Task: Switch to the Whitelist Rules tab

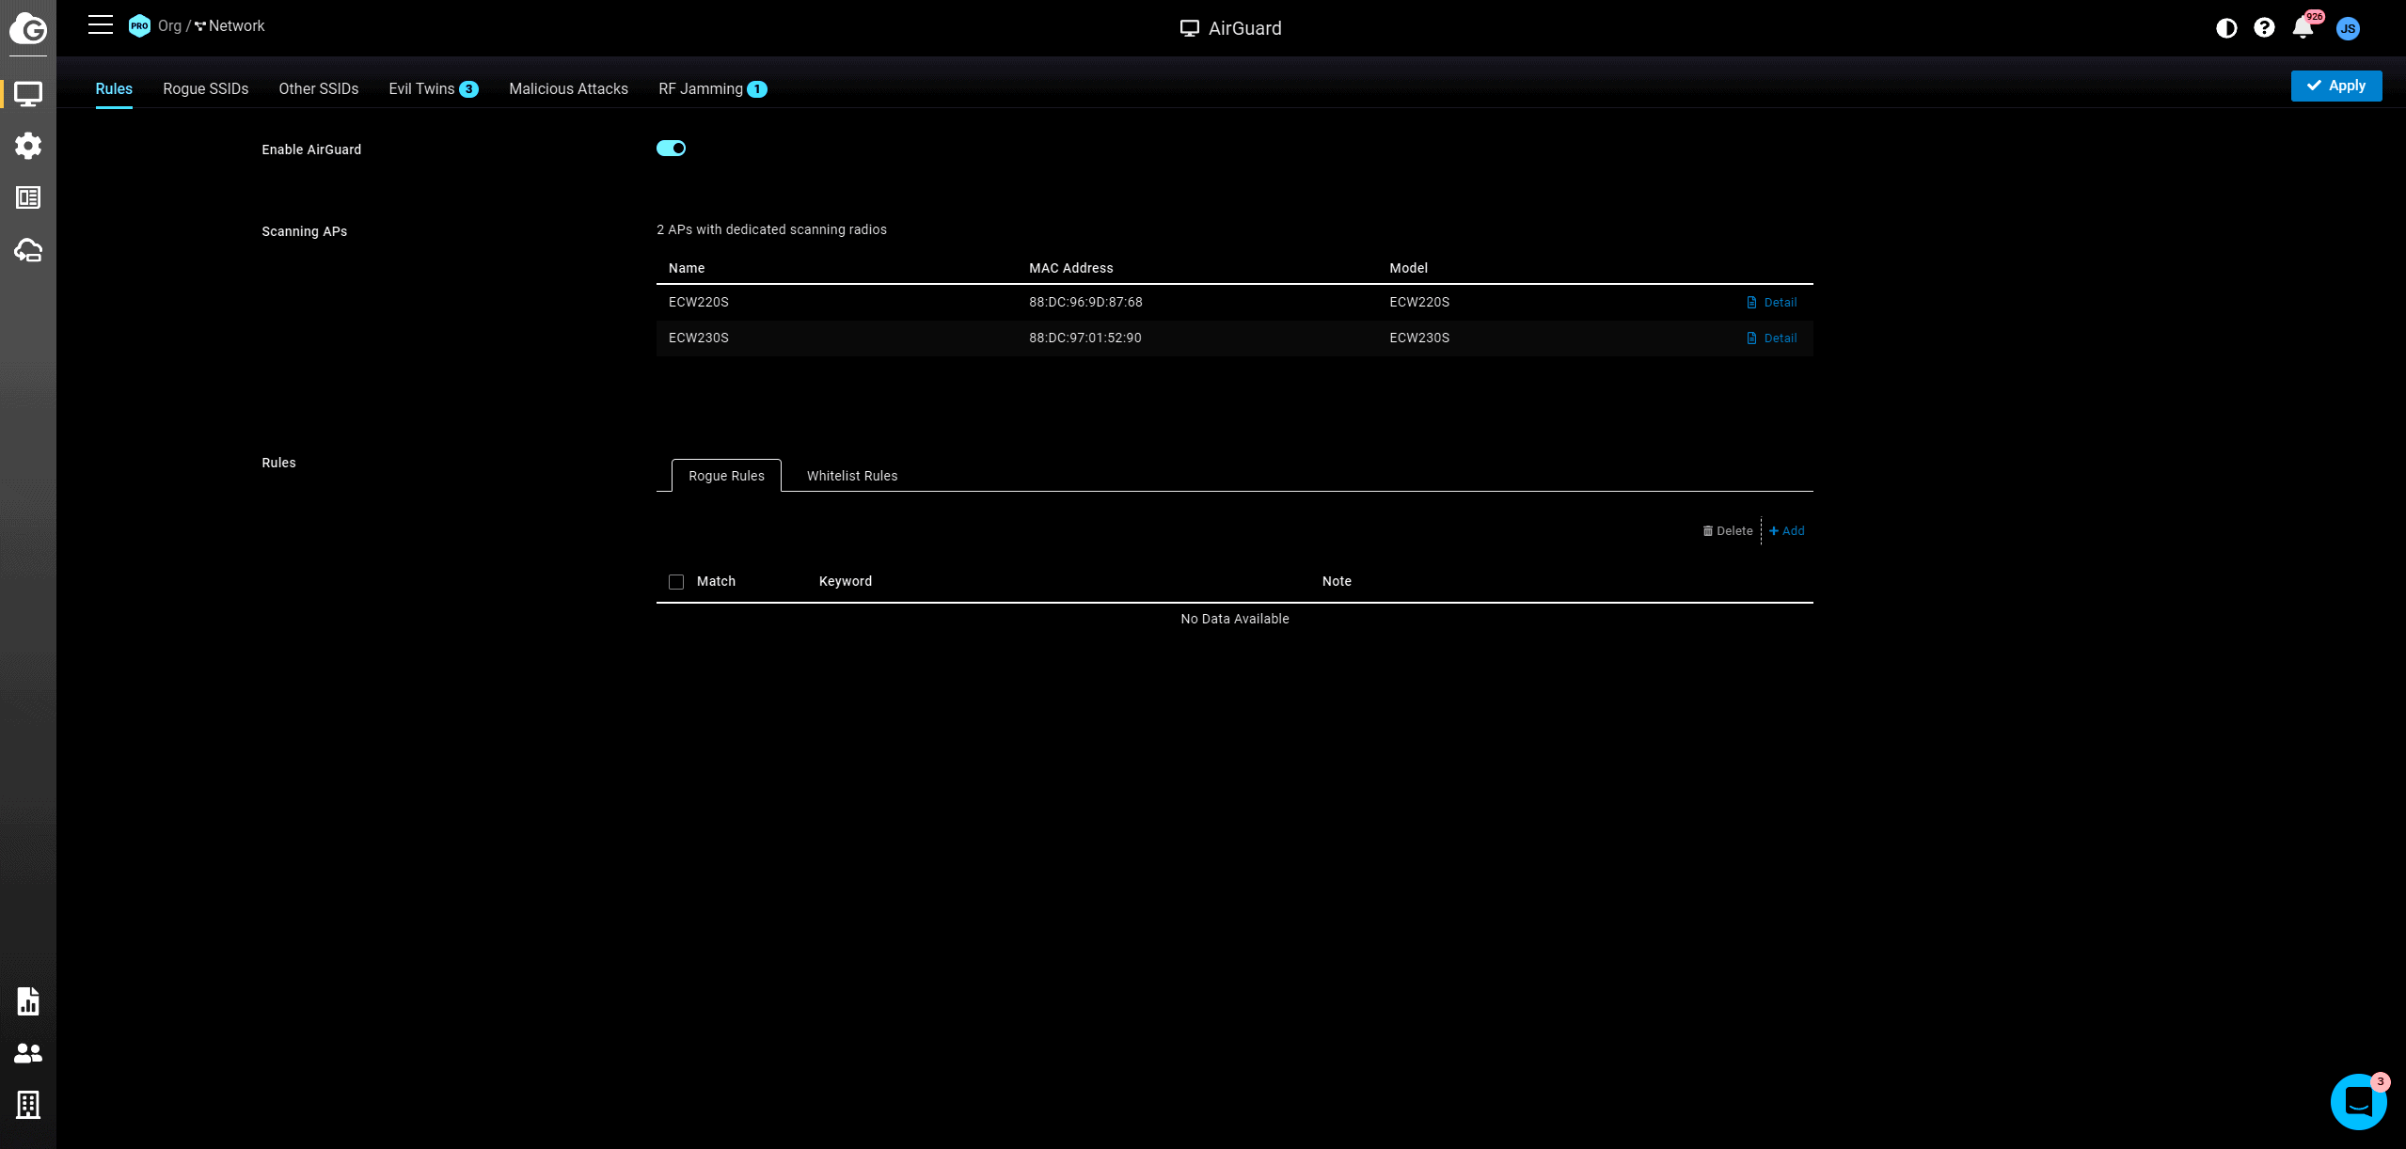Action: pyautogui.click(x=851, y=476)
